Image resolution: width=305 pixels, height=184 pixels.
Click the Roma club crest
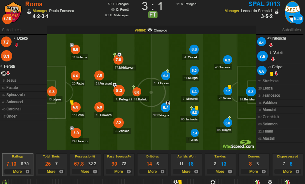coord(13,12)
